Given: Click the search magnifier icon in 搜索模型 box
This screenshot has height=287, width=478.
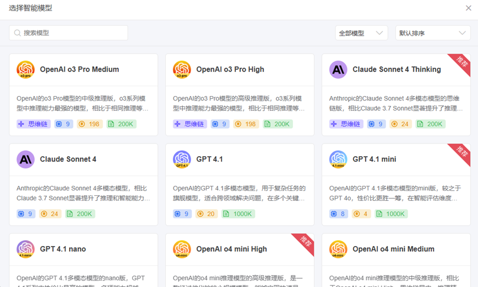Looking at the screenshot, I should click(x=17, y=33).
